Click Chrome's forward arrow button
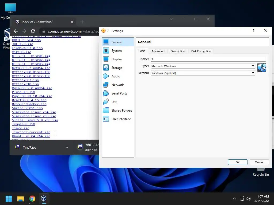Viewport: 274px width, 205px height. click(x=24, y=31)
